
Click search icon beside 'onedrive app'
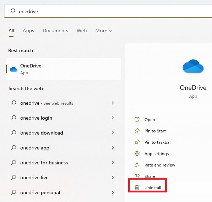[x=13, y=148]
